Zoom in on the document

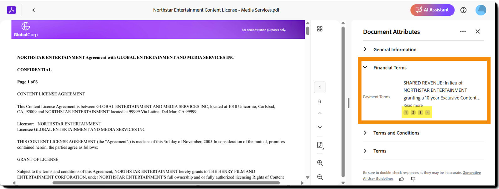(320, 163)
